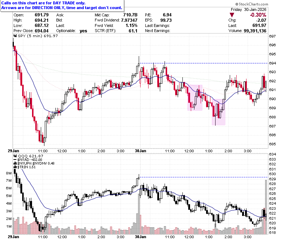
Task: Click the second pink highlighted zone near 1:30
Action: (218, 112)
